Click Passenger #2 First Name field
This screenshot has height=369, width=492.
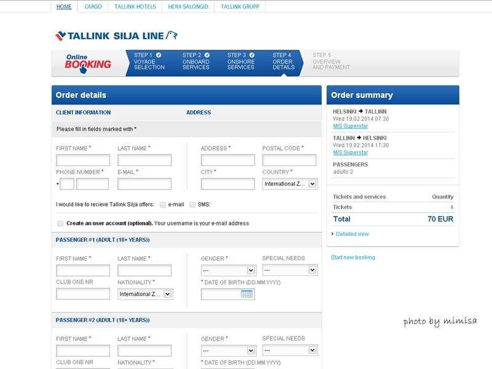click(x=83, y=351)
